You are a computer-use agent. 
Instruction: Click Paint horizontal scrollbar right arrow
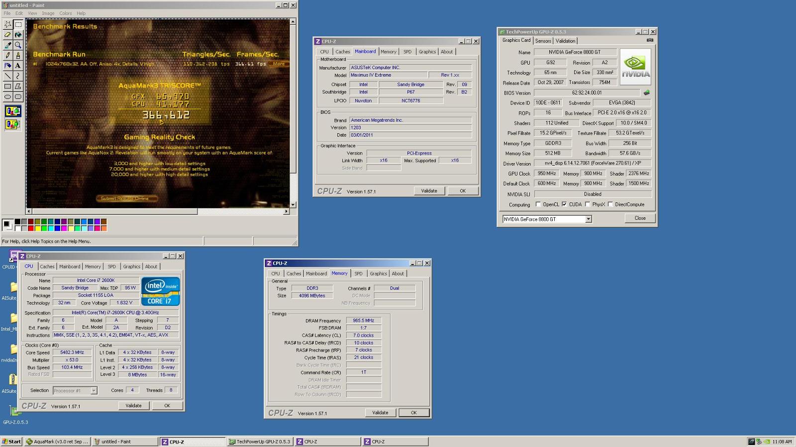286,211
